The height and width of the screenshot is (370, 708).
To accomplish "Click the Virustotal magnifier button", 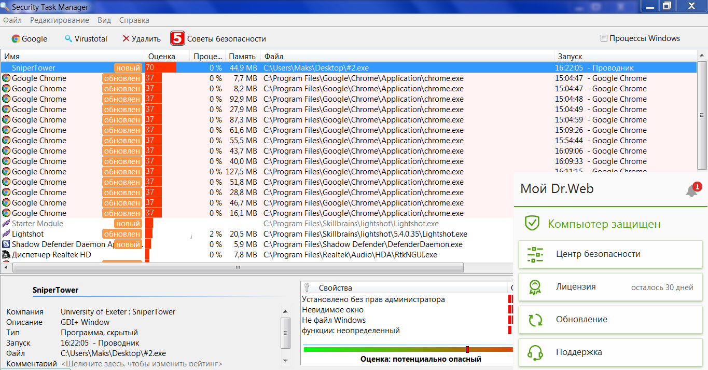I will click(x=86, y=39).
